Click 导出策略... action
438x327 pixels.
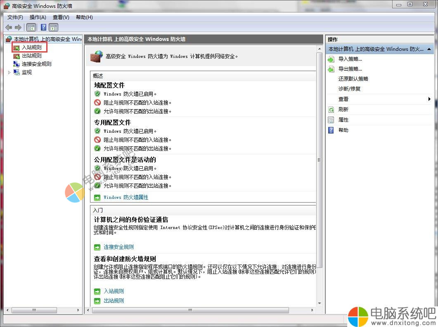point(350,69)
